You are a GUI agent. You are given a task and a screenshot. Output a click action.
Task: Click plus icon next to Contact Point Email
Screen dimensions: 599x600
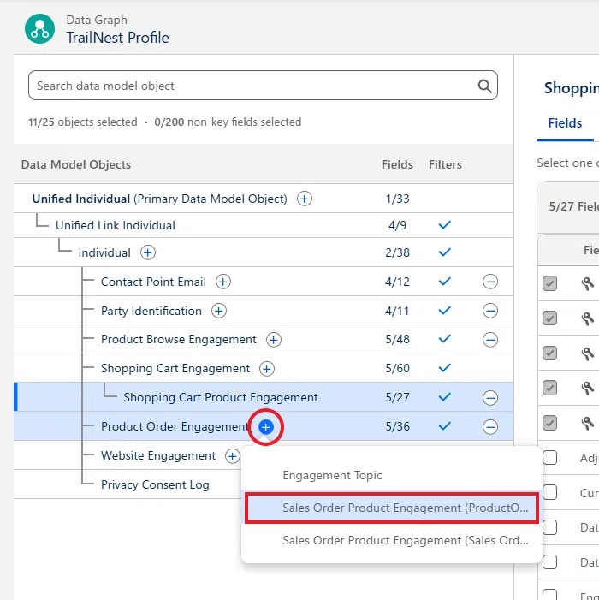(x=223, y=282)
